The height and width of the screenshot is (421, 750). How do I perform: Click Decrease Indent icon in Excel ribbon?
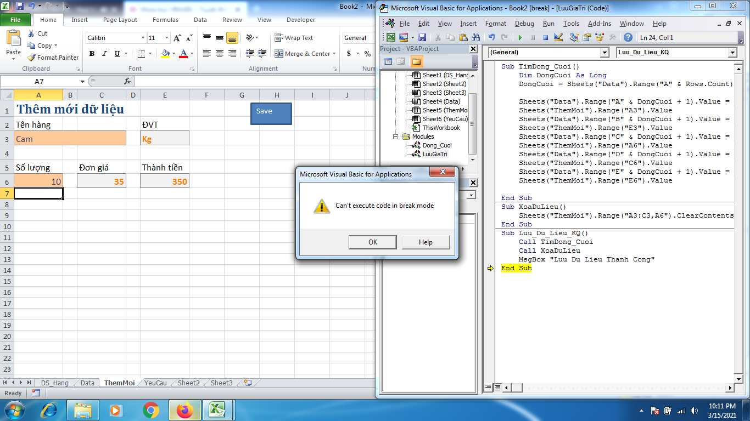(x=250, y=54)
